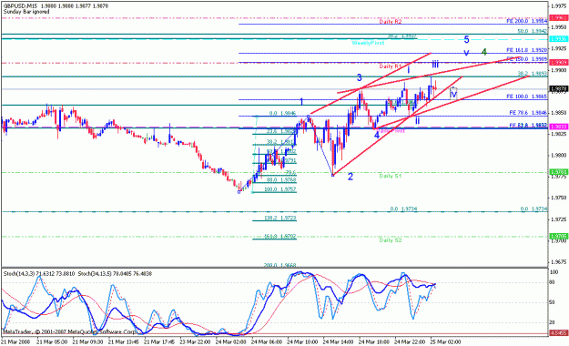569x346 pixels.
Task: Select the "Stoch(34,13,5)" indicator readout
Action: click(x=115, y=274)
